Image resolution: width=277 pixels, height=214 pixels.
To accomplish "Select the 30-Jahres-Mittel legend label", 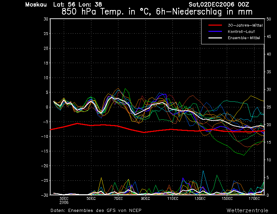I will pyautogui.click(x=245, y=25).
